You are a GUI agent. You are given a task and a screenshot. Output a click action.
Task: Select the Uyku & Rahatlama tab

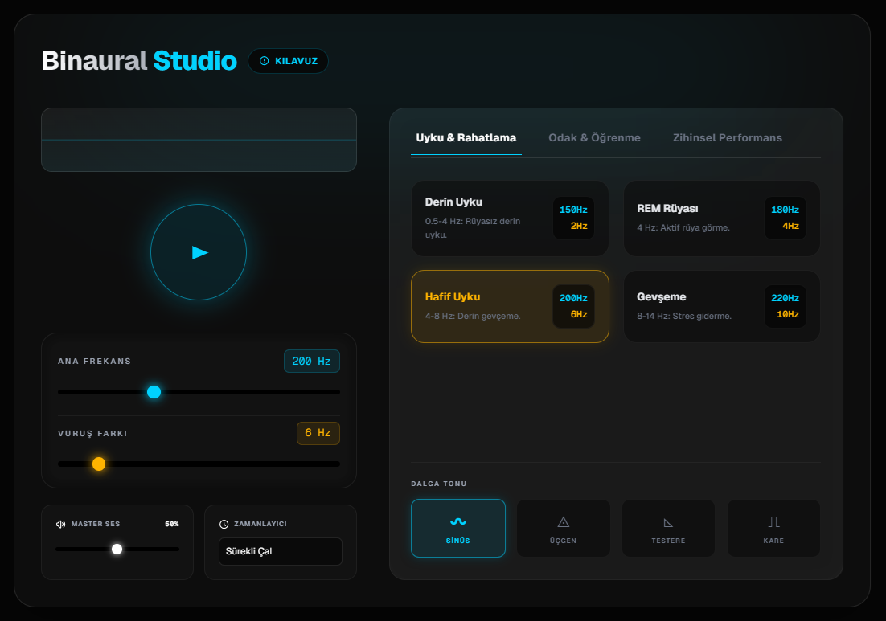point(466,137)
